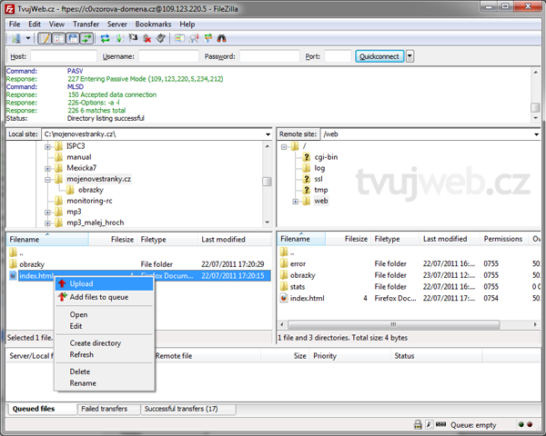
Task: Open the Edit menu
Action: tap(35, 24)
